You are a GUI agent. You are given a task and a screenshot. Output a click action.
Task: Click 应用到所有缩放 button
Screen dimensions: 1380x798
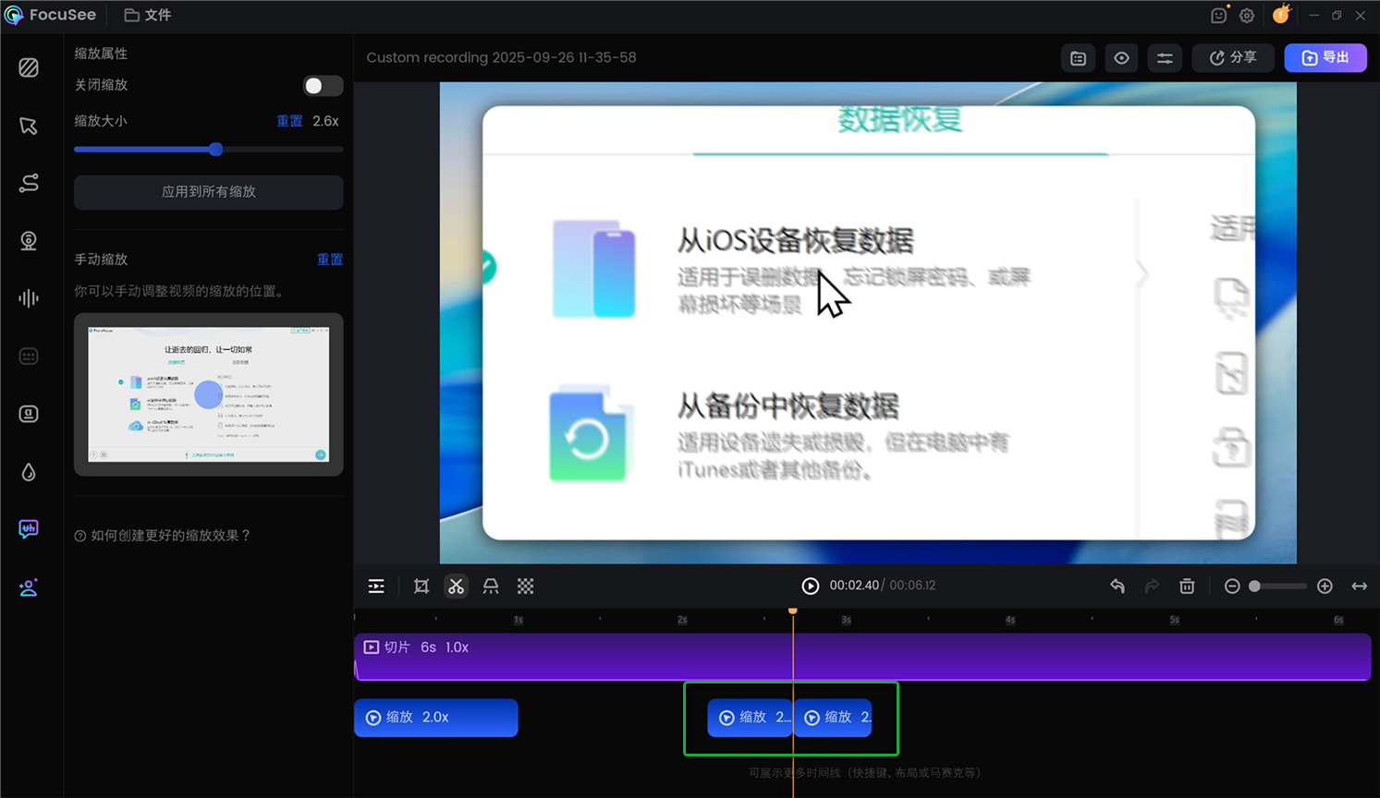click(x=209, y=192)
